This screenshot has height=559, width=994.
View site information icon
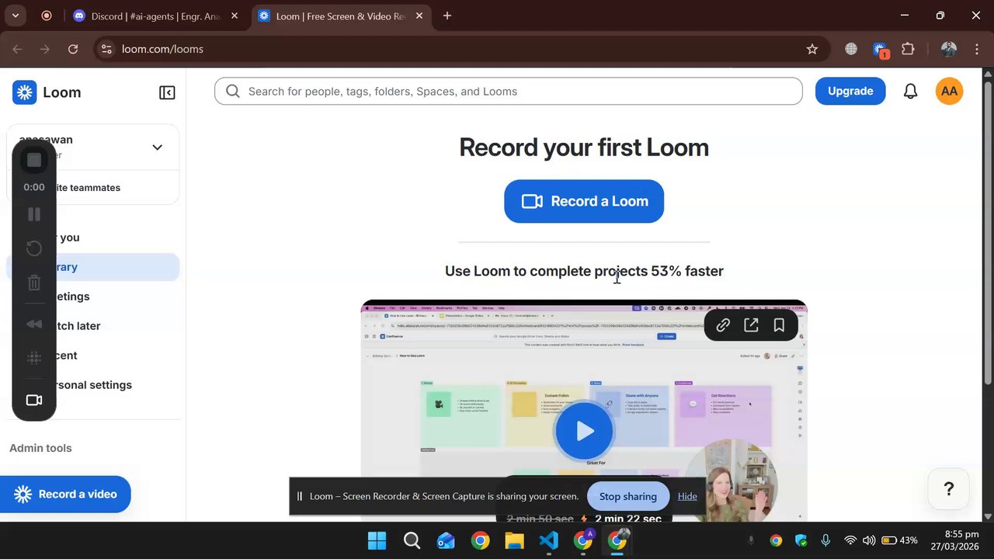(107, 49)
